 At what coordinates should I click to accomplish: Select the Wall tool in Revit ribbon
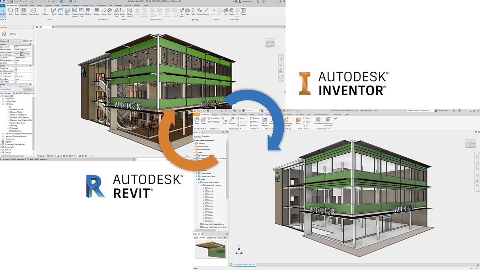click(x=10, y=10)
